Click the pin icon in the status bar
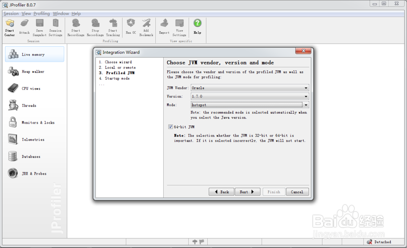407x248 pixels. pyautogui.click(x=195, y=242)
